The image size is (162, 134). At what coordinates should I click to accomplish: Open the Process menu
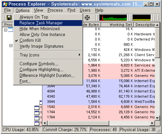pyautogui.click(x=55, y=10)
